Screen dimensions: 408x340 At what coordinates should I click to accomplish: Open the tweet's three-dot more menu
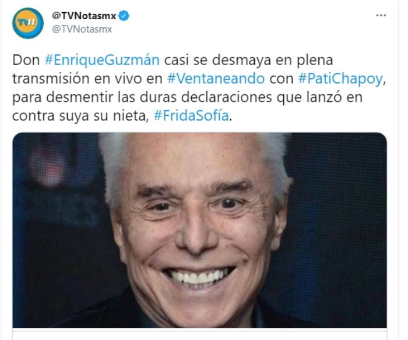click(381, 15)
